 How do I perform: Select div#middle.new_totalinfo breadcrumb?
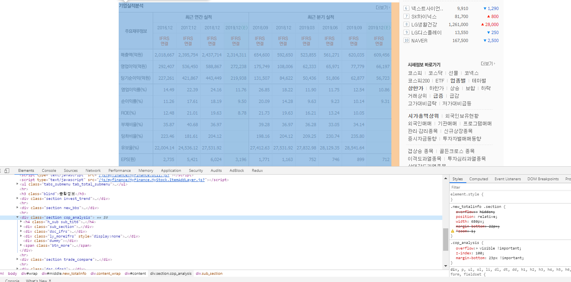coord(64,274)
